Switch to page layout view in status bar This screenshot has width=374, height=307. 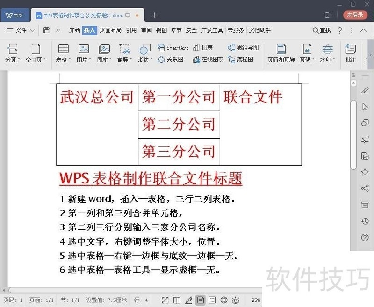point(201,300)
